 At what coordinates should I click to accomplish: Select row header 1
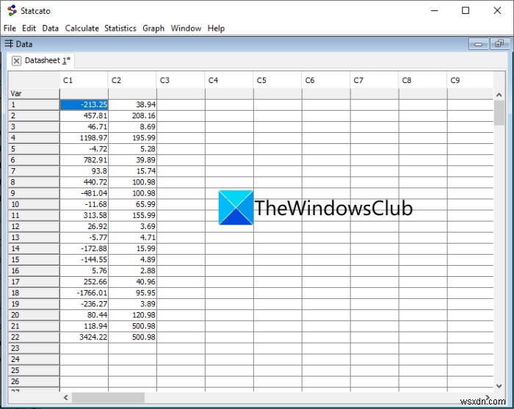coord(34,105)
